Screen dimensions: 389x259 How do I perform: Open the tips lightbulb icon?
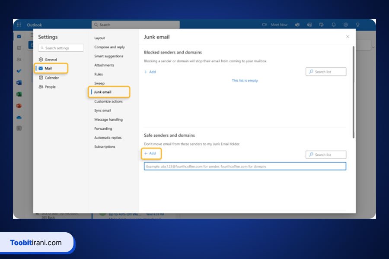357,25
